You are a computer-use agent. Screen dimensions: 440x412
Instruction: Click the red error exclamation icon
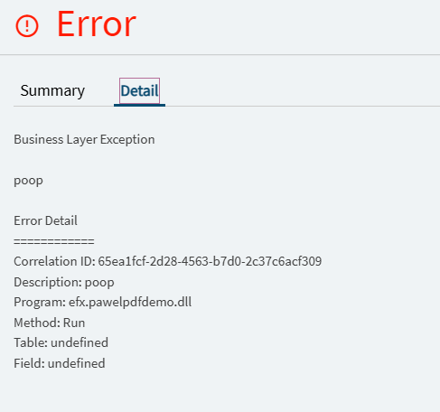click(27, 26)
